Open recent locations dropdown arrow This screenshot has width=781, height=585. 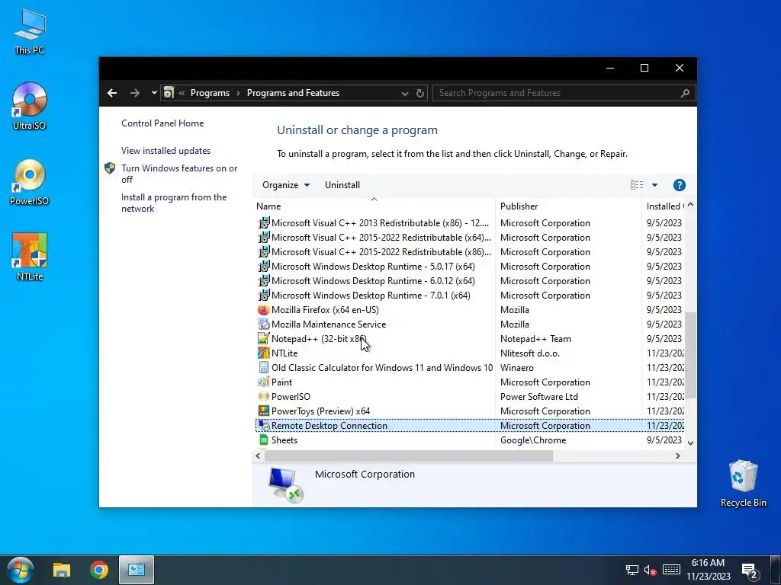pos(154,93)
